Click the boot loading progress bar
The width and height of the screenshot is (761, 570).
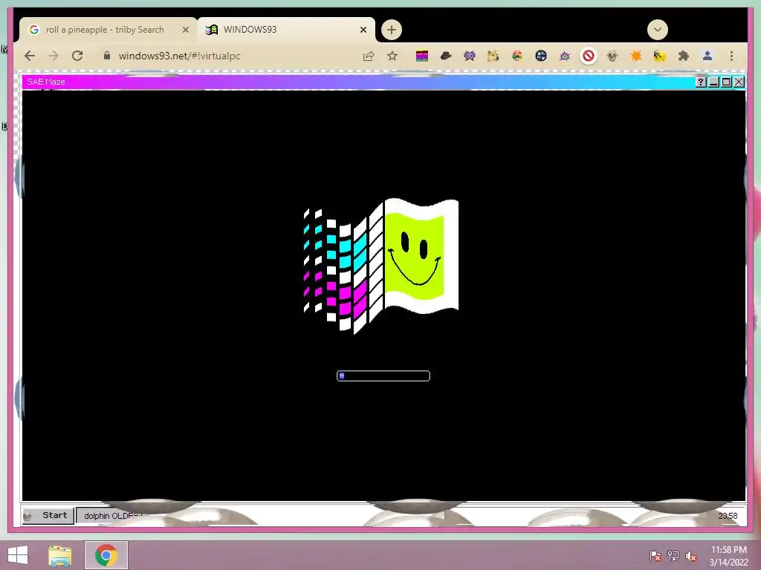[x=383, y=376]
